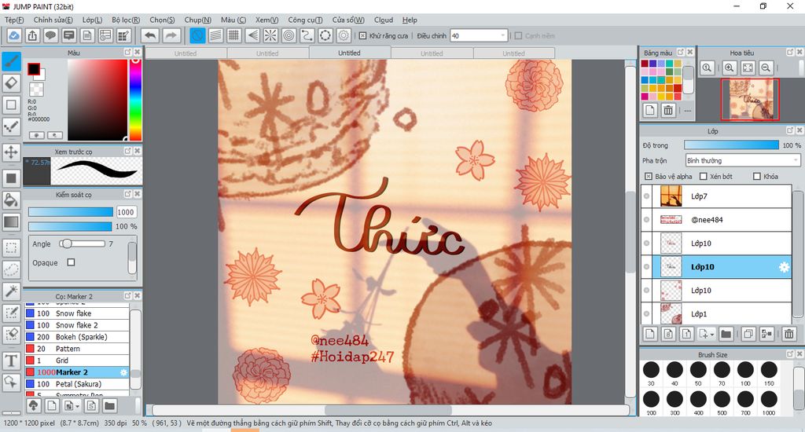Select the rectangular Selection tool
Viewport: 805px width, 432px height.
pos(11,247)
